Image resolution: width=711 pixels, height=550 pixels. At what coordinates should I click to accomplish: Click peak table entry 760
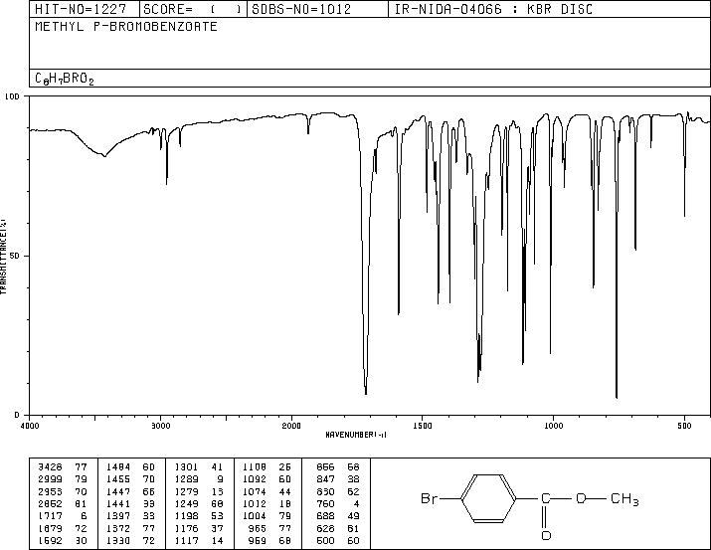325,503
